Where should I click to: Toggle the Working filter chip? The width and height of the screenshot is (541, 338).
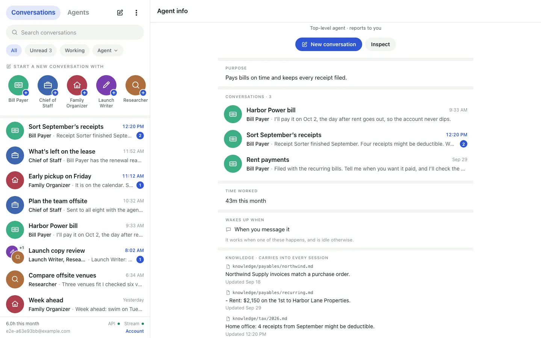click(75, 50)
